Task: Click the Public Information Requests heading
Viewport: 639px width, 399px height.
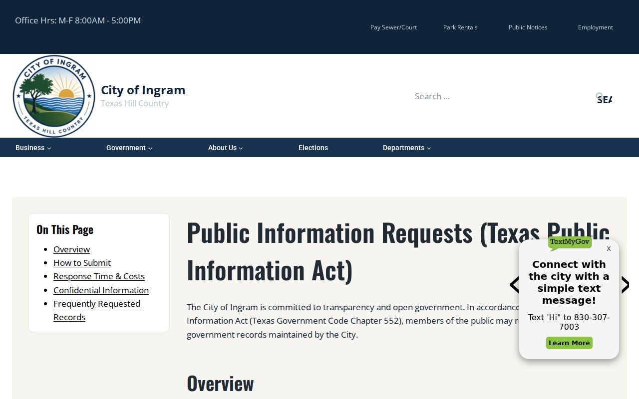Action: click(x=398, y=251)
